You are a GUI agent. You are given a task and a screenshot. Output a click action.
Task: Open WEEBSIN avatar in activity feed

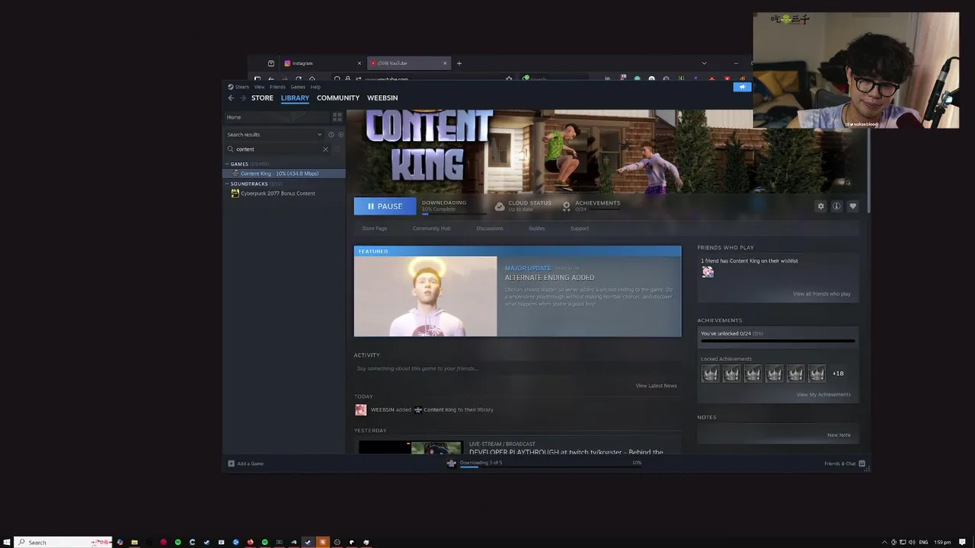pyautogui.click(x=361, y=410)
